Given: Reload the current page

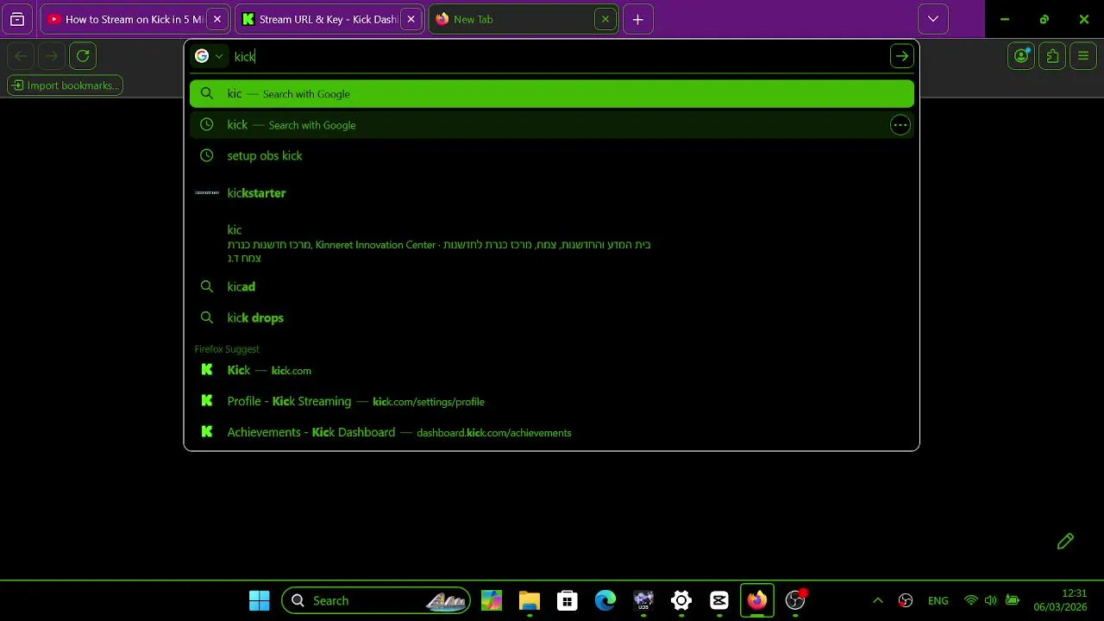Looking at the screenshot, I should (x=83, y=56).
